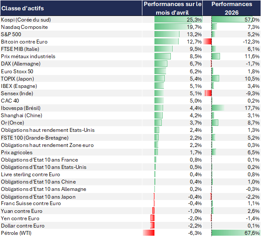Select the 6,5% 2026 value for Prix agricoles
Viewport: 261px width, 237px height.
pyautogui.click(x=254, y=153)
